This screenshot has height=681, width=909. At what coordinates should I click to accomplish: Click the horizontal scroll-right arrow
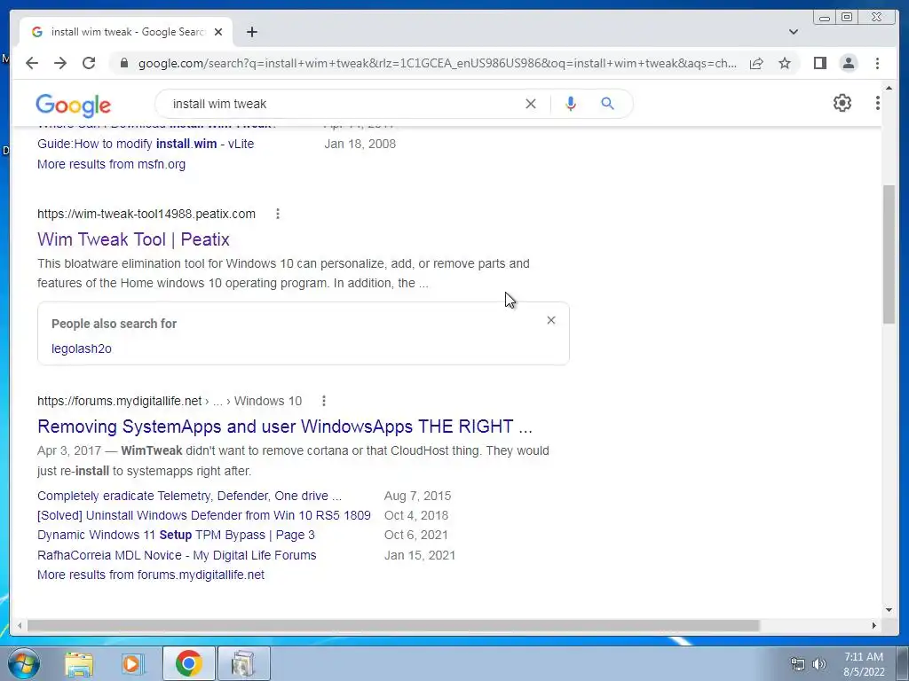pyautogui.click(x=874, y=625)
